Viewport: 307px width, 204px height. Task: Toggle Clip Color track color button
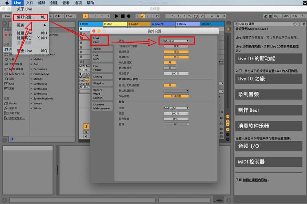pyautogui.click(x=176, y=96)
